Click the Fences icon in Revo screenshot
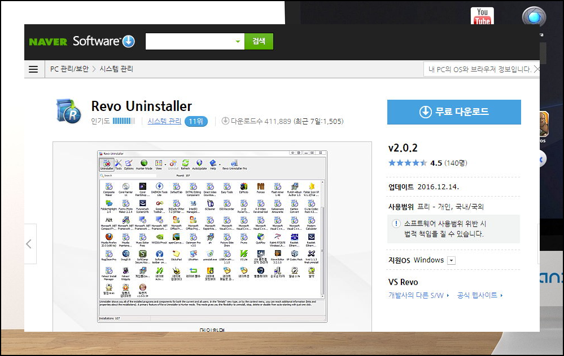The height and width of the screenshot is (356, 564). click(x=261, y=188)
